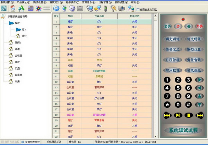
Task: Select row 18 影碟机电源 device
Action: (103, 115)
